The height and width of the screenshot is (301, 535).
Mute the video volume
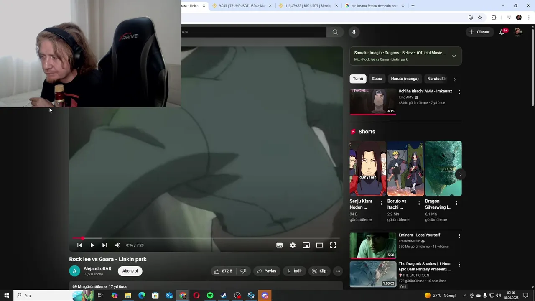click(118, 245)
